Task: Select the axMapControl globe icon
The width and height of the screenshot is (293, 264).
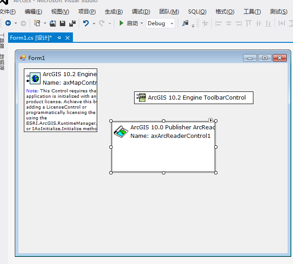Action: click(35, 78)
